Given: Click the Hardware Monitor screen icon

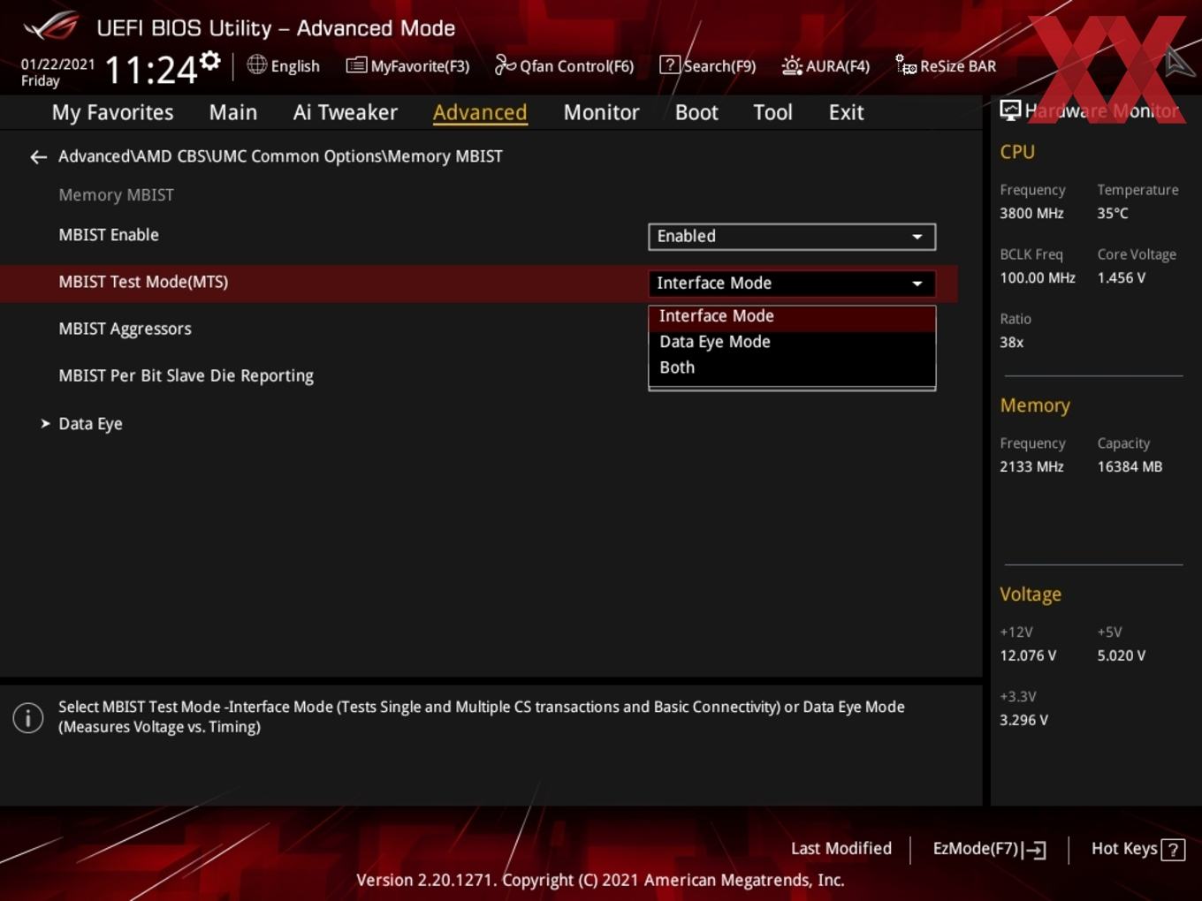Looking at the screenshot, I should coord(1010,110).
